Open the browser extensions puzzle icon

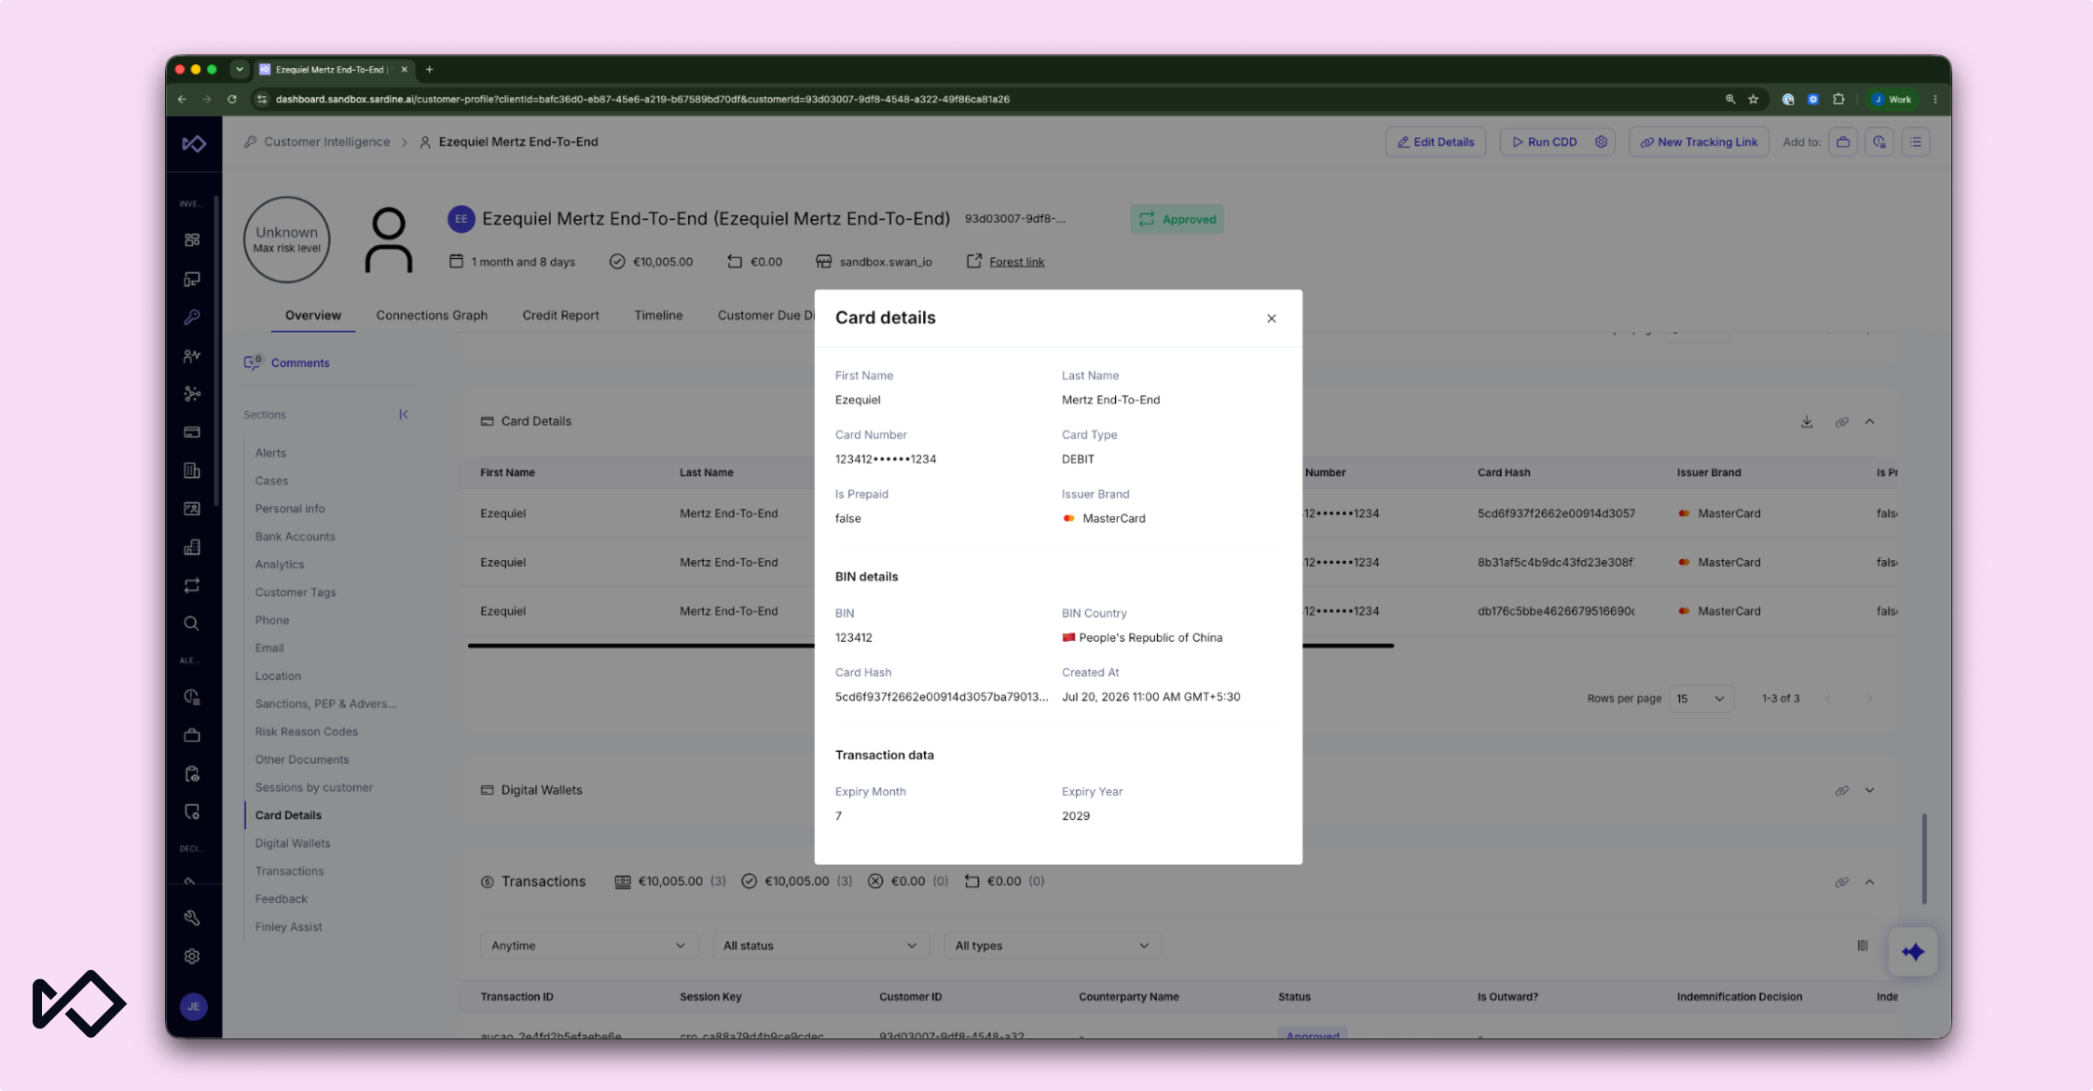click(x=1838, y=99)
